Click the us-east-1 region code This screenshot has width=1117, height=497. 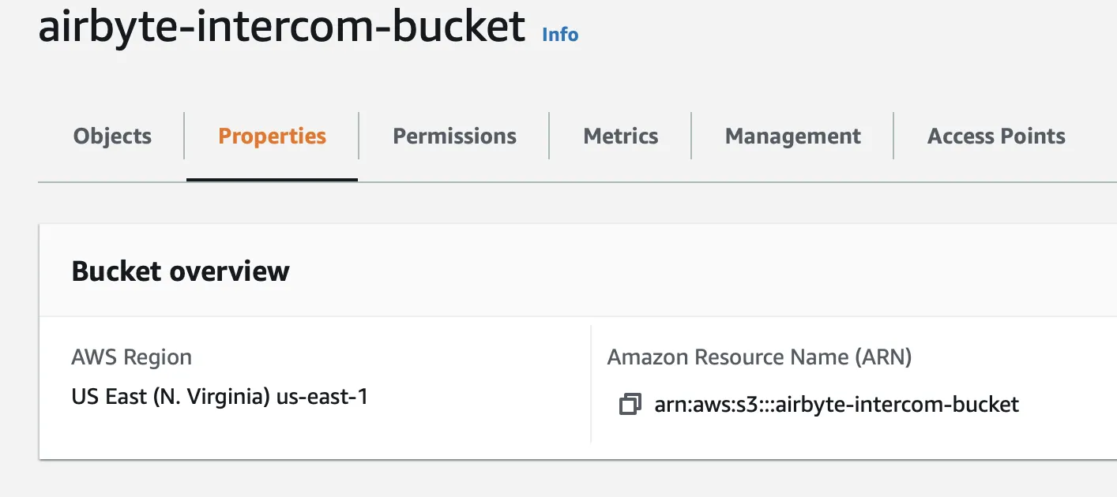322,396
